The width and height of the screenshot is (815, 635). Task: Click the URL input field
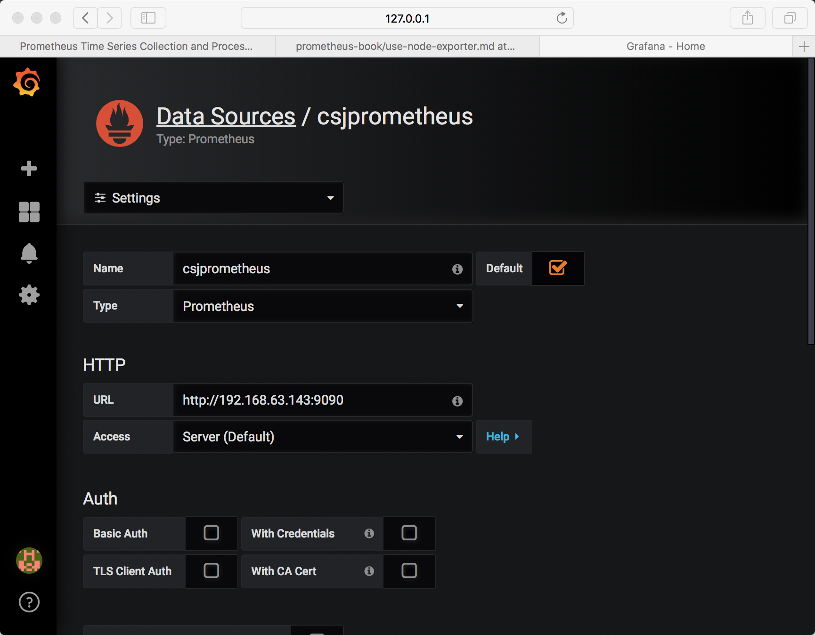coord(323,400)
